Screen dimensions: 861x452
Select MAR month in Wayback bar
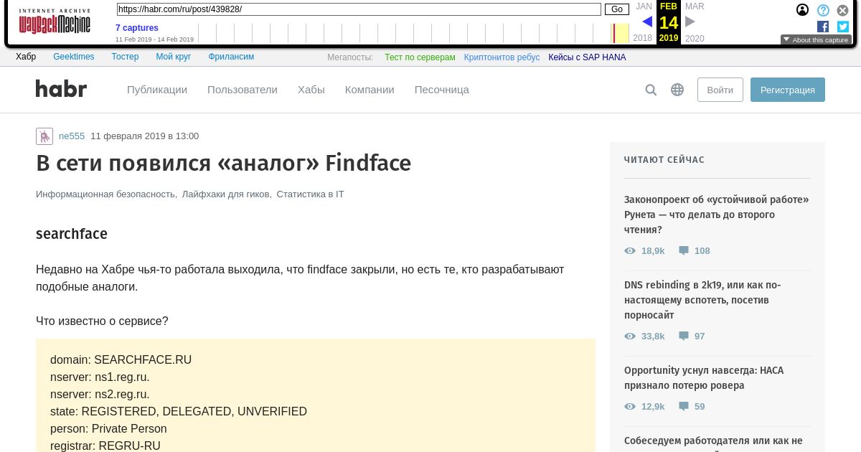[x=695, y=6]
